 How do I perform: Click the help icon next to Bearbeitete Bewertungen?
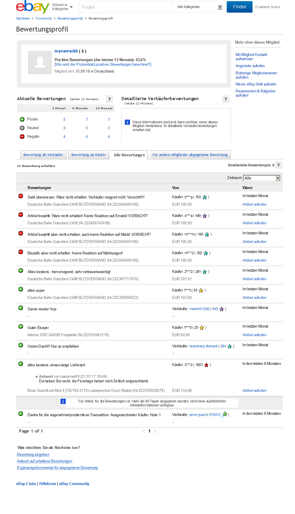[278, 165]
